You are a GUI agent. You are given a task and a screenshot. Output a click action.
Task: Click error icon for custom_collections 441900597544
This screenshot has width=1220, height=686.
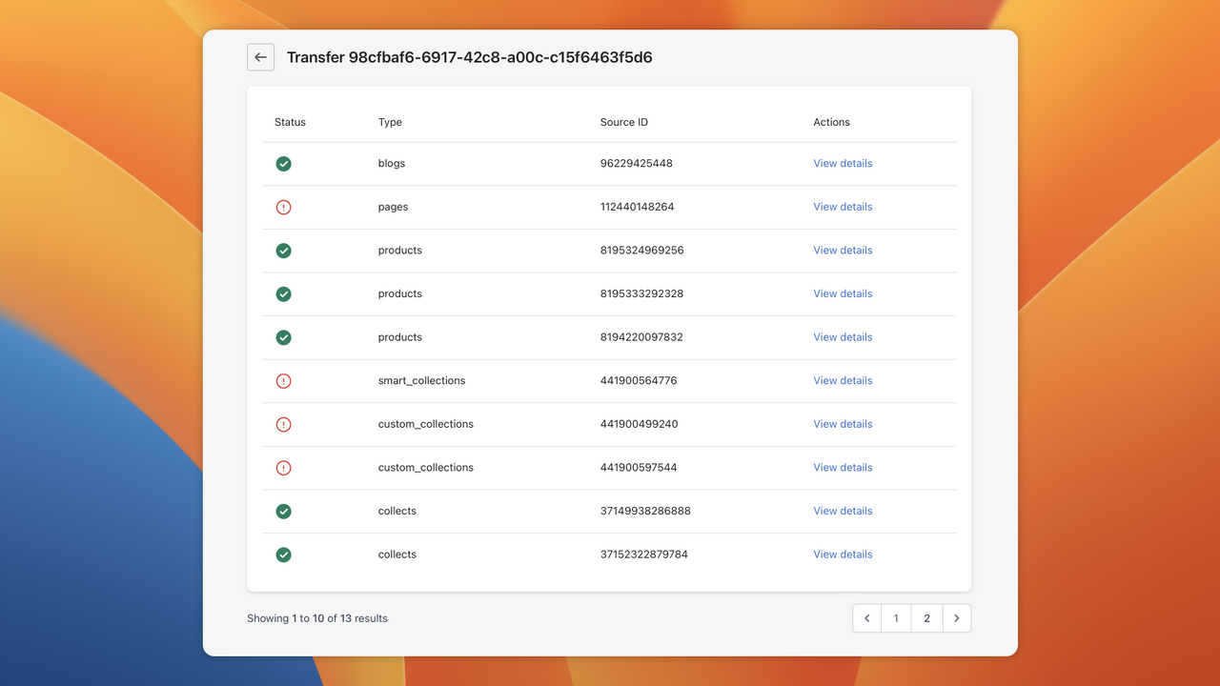coord(283,468)
